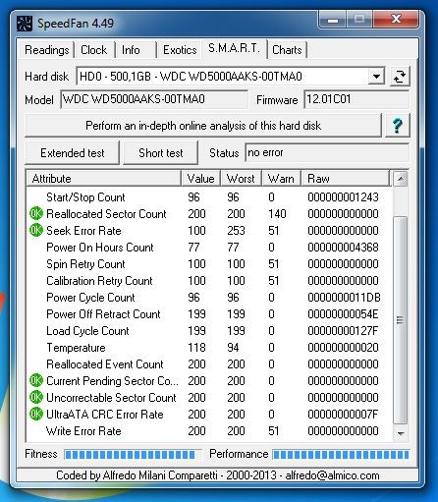Click the OK icon beside Current Pending Sector
The image size is (438, 502).
36,380
